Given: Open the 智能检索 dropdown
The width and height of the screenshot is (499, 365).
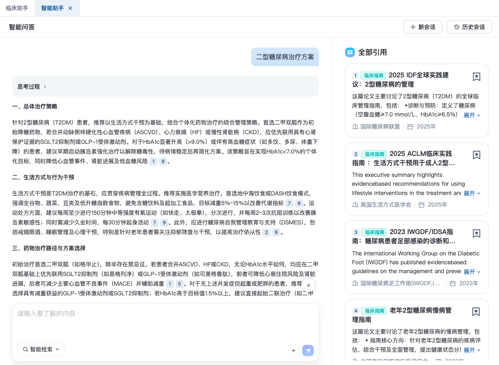Looking at the screenshot, I should [x=41, y=349].
